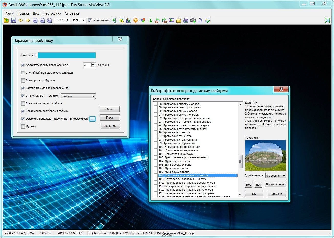Select all effects with Все button
The height and width of the screenshot is (238, 334).
click(x=249, y=185)
